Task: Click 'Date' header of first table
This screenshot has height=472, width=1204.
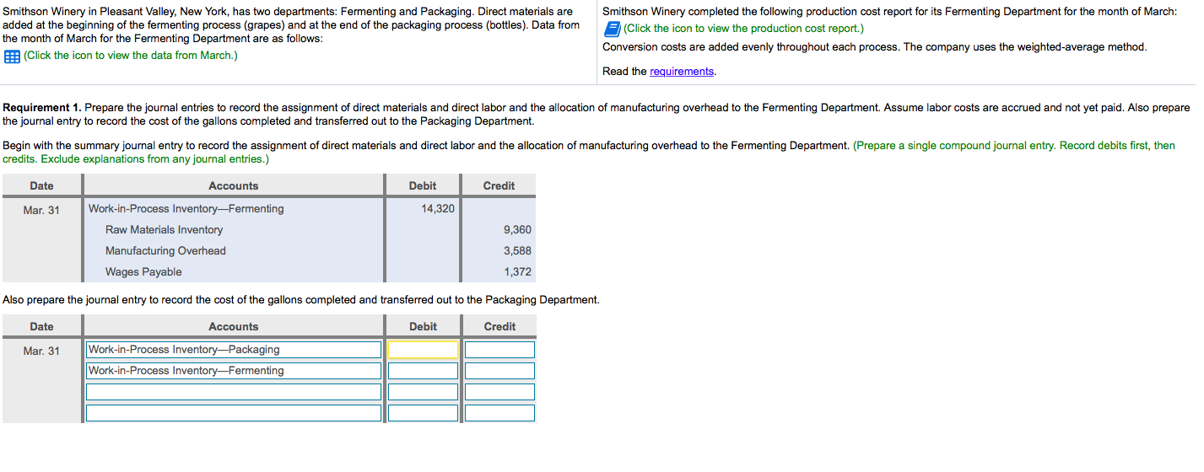Action: 41,186
